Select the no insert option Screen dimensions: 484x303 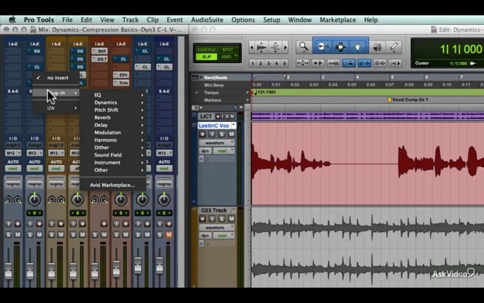click(56, 78)
